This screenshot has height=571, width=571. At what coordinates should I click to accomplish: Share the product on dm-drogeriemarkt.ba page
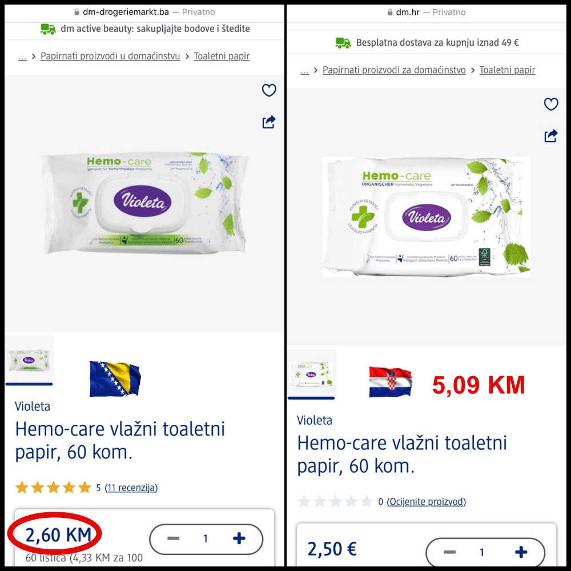[x=269, y=122]
